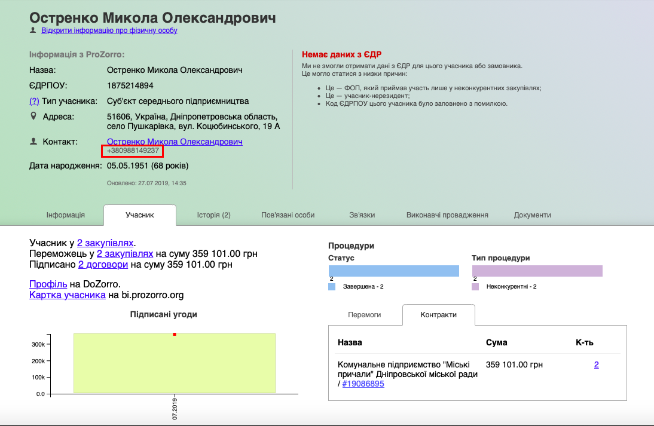Click the 2 договори link
Screen dimensions: 654x426
coord(103,264)
